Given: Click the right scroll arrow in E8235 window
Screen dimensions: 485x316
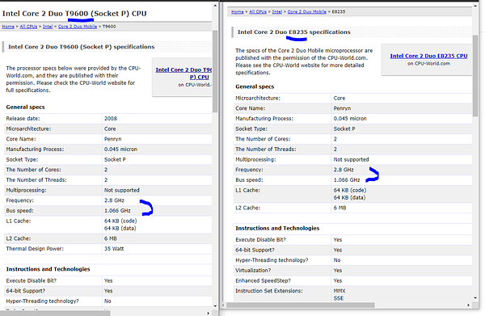Looking at the screenshot, I should click(468, 305).
